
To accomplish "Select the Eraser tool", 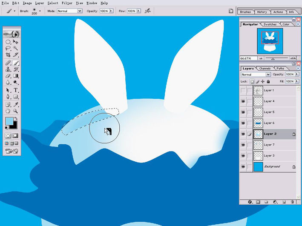I will (8, 76).
